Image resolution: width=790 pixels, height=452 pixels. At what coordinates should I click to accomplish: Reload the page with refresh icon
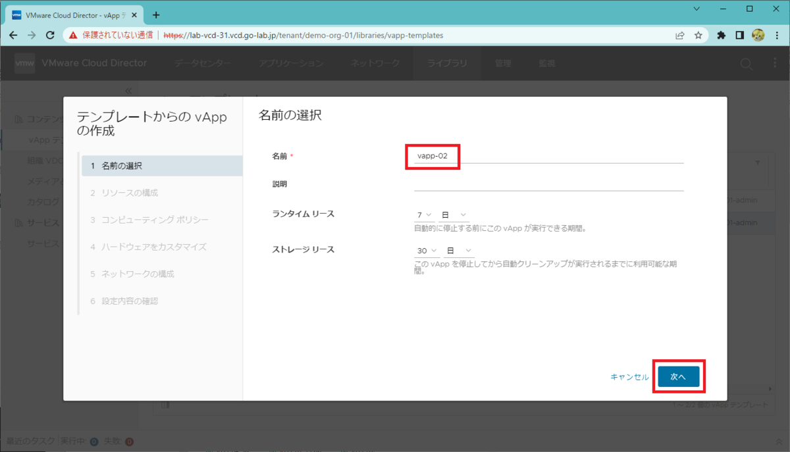[50, 36]
